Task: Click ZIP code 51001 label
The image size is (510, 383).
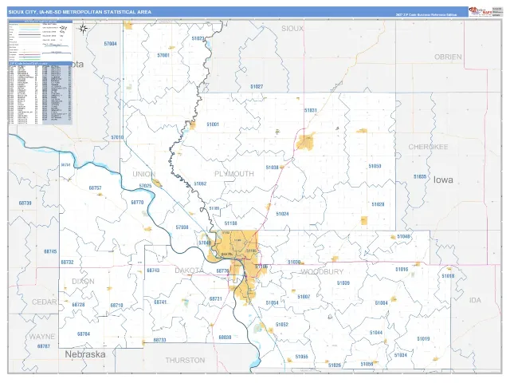Action: (213, 124)
